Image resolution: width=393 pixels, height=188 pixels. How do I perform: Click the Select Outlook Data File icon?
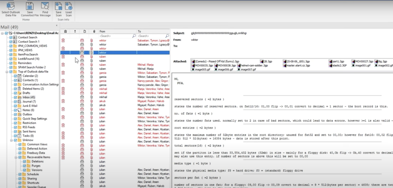10,6
